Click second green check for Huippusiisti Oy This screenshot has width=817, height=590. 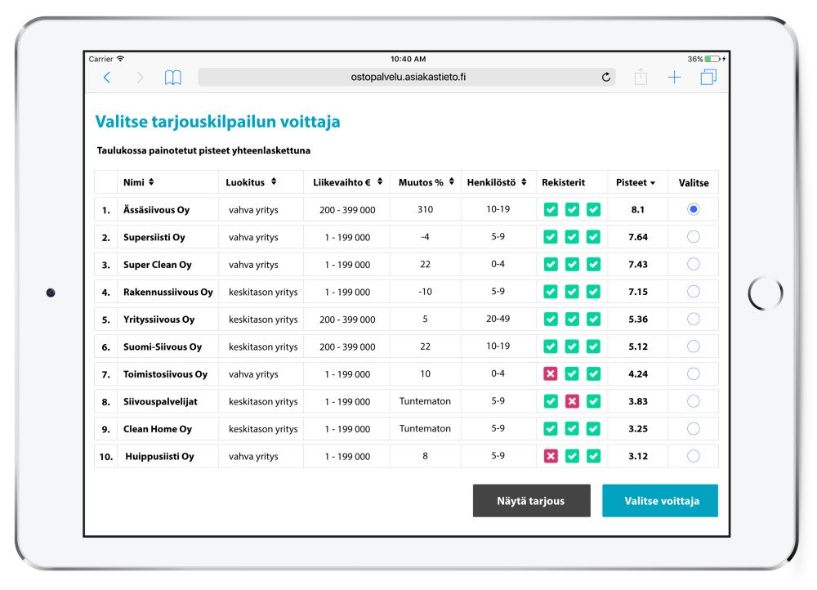point(572,456)
